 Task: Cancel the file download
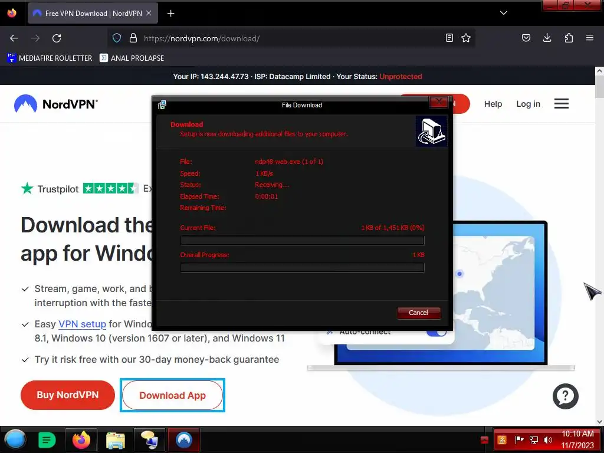point(419,313)
